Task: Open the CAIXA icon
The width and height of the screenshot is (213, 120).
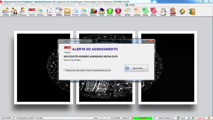Action: [x=101, y=12]
